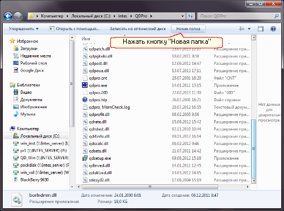Image resolution: width=284 pixels, height=211 pixels.
Task: Select the qdpro.hlp help file icon
Action: point(85,100)
